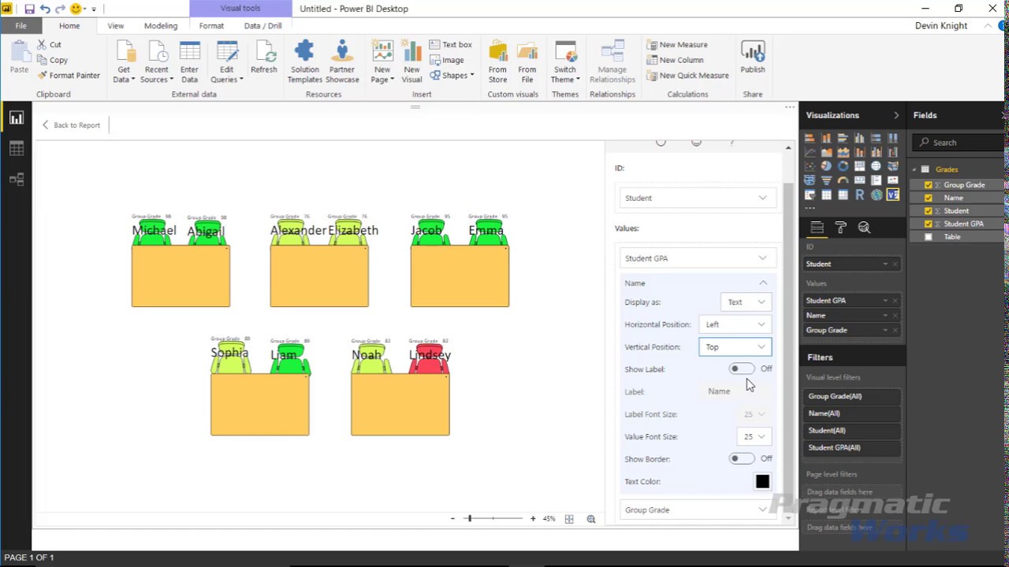1009x567 pixels.
Task: Switch to the Home ribbon tab
Action: (x=69, y=26)
